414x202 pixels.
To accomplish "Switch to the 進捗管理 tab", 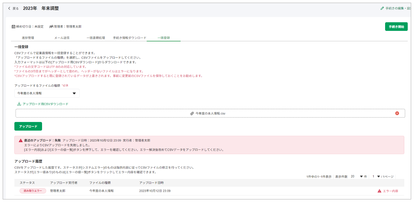I will (x=28, y=38).
